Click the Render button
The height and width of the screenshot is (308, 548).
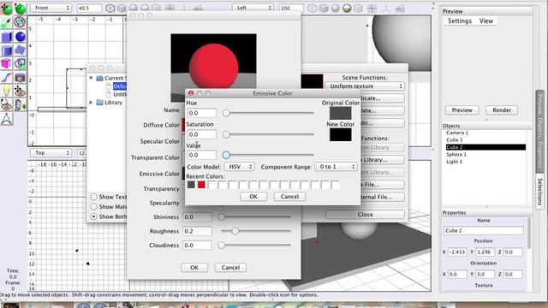coord(502,110)
